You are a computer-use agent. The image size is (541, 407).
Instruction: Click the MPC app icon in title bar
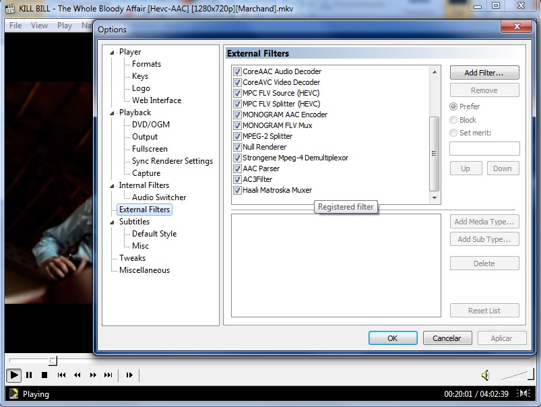10,8
